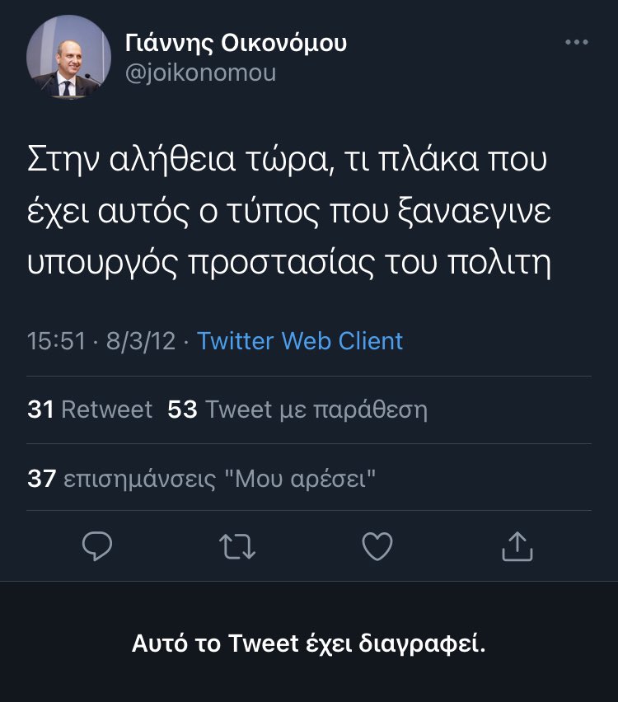Click the quote tweet count number 53
The width and height of the screenshot is (618, 702).
coord(182,409)
